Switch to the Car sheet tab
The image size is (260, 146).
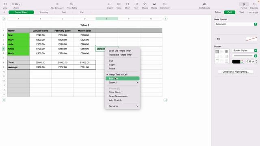coord(82,12)
